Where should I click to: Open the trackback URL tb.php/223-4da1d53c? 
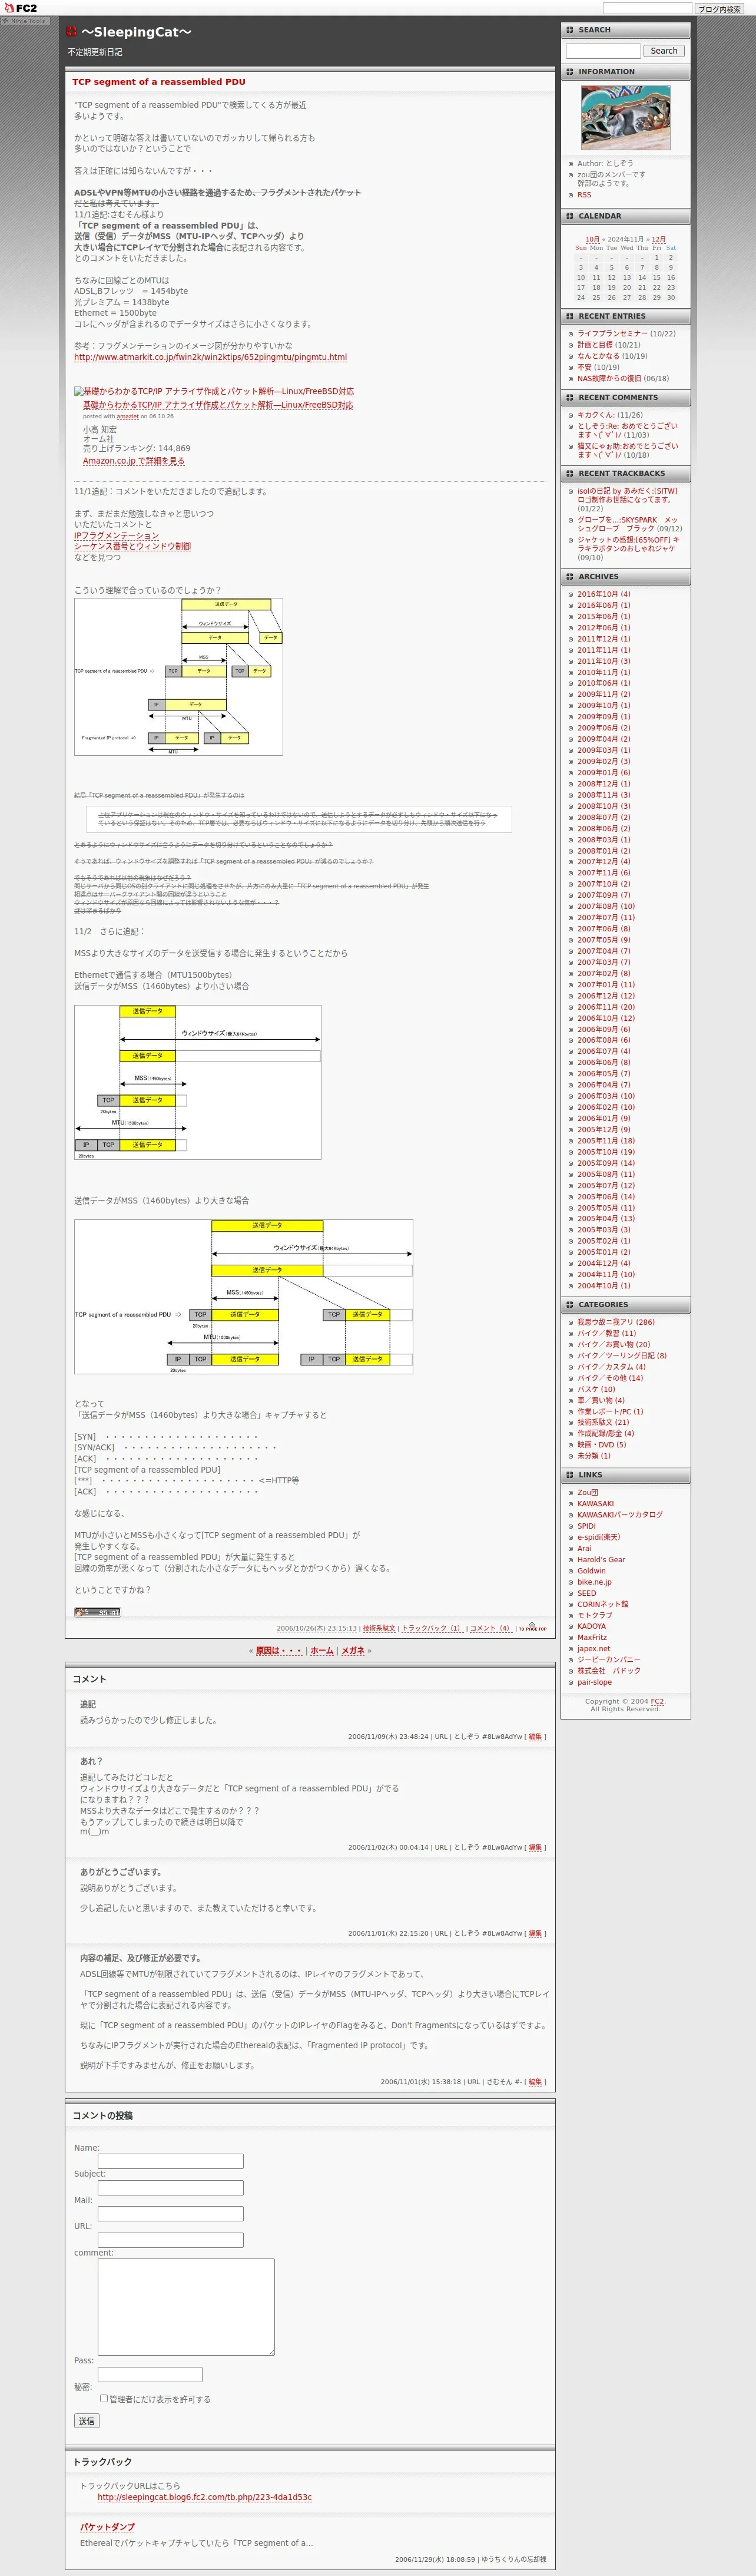[204, 2497]
